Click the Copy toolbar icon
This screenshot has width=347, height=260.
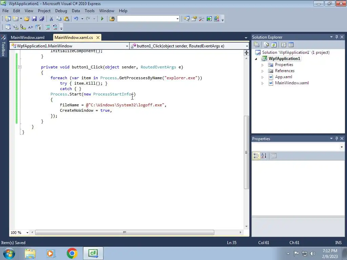(x=59, y=19)
